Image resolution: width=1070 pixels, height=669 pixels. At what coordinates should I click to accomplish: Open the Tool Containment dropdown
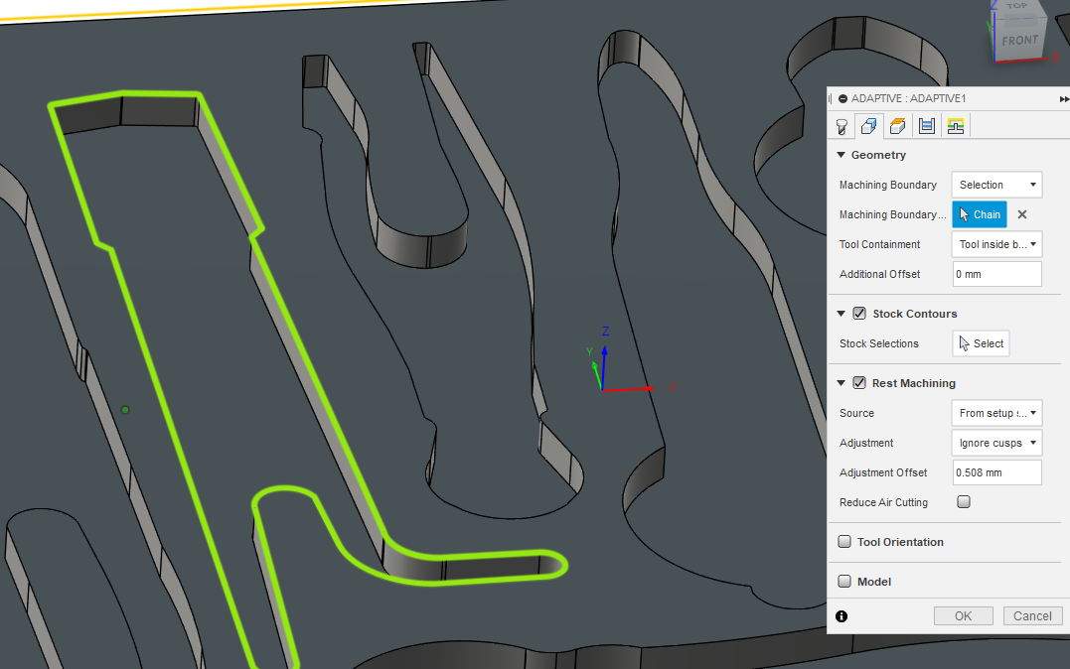click(996, 244)
